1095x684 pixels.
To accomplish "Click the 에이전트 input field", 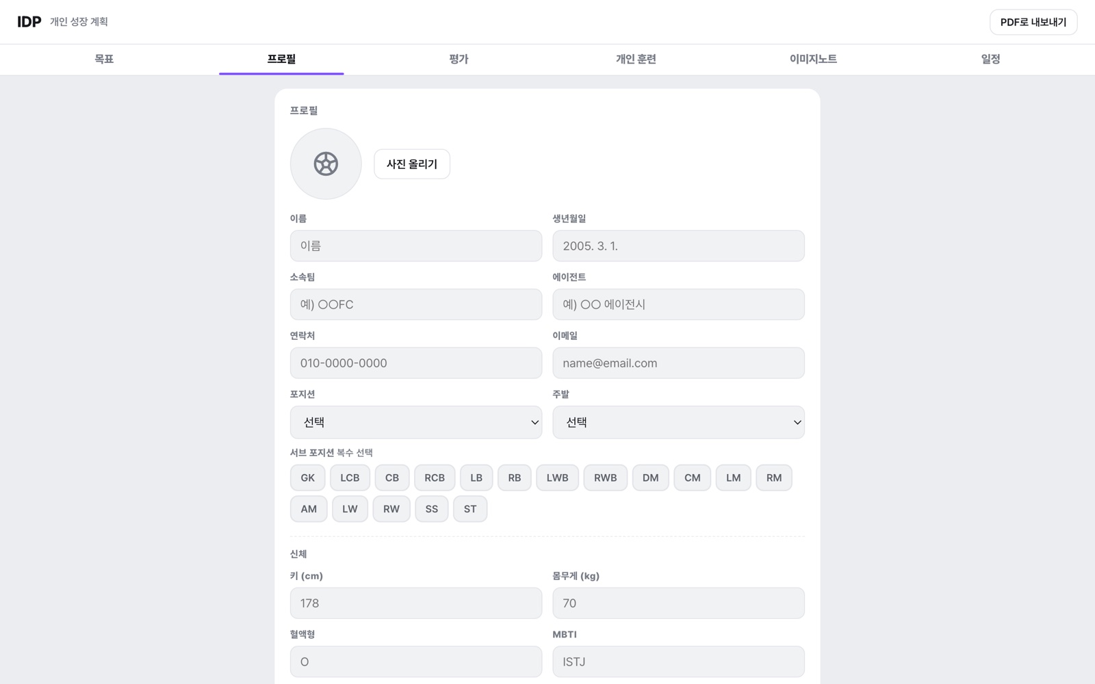I will click(679, 304).
